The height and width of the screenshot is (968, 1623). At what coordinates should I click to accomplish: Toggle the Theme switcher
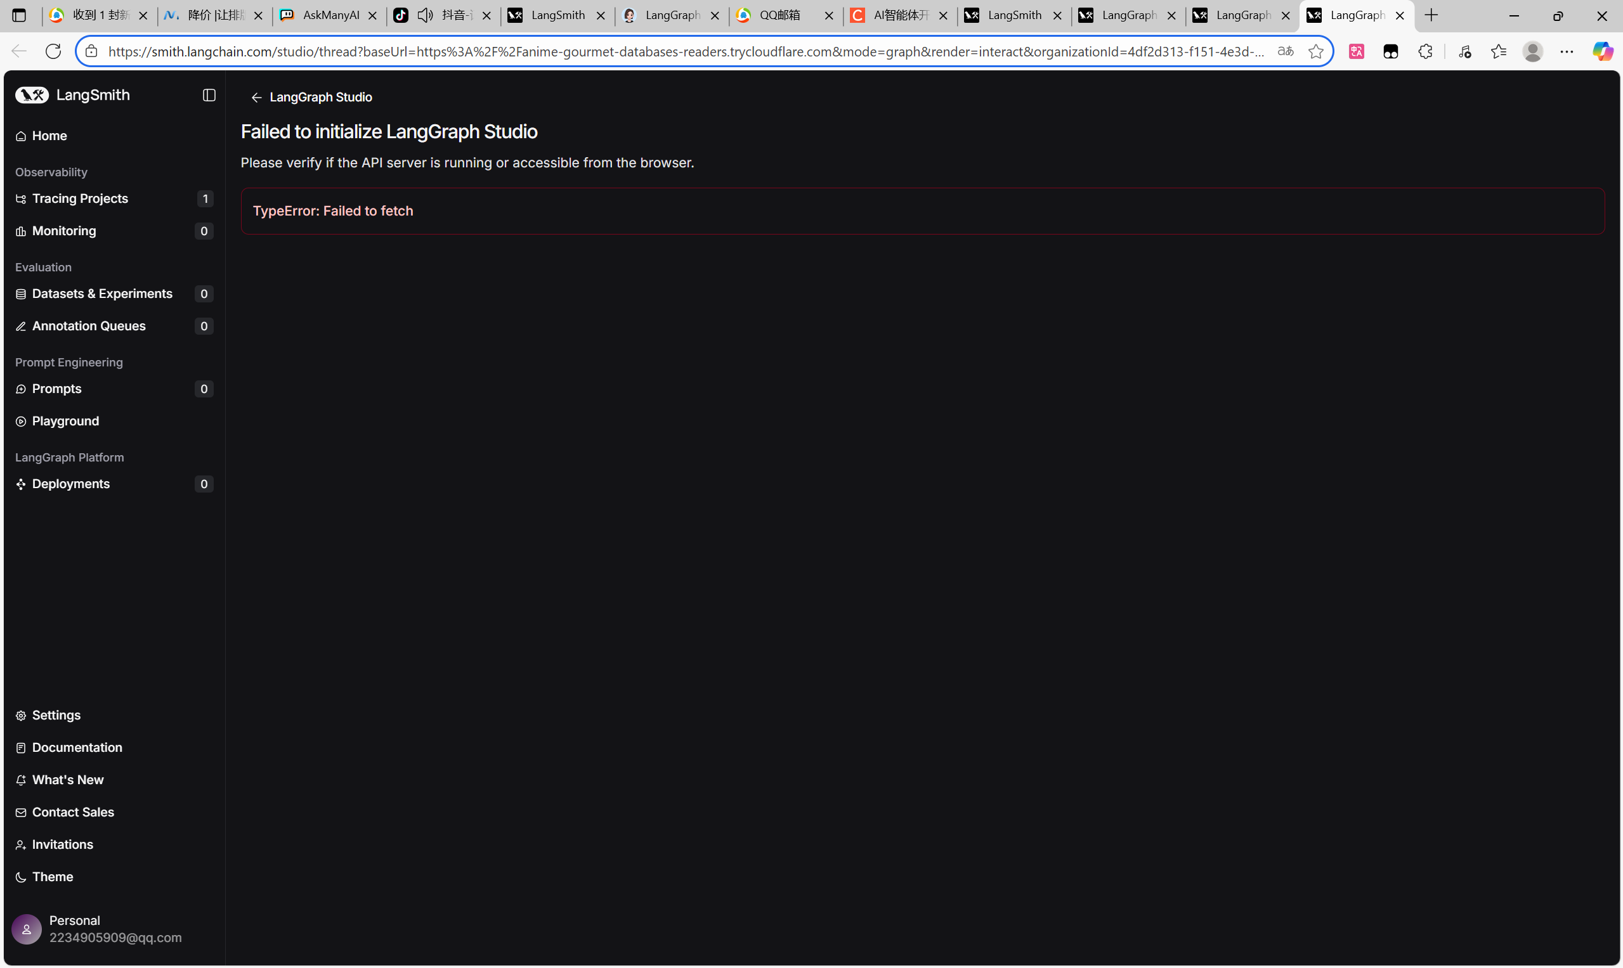pos(52,877)
